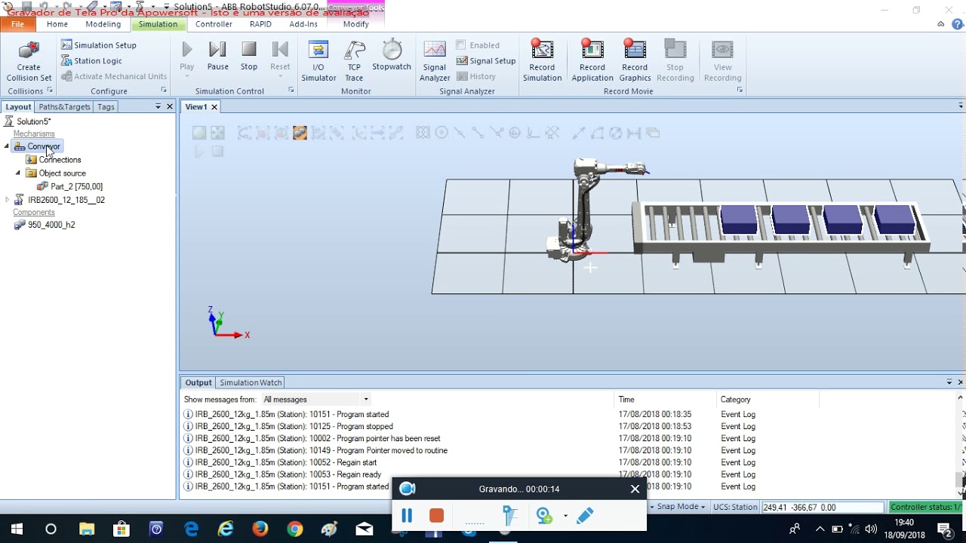Screen dimensions: 966x543
Task: Open File Explorer from taskbar
Action: pos(87,529)
